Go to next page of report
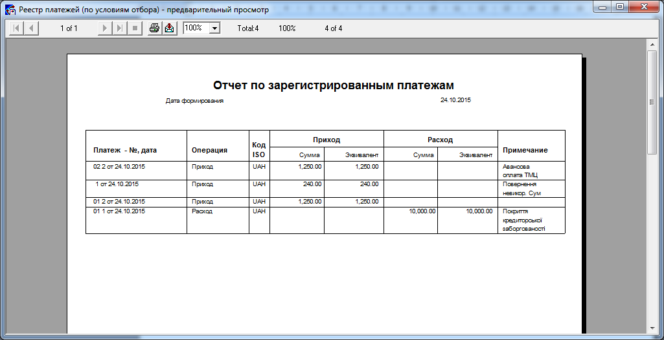This screenshot has width=664, height=340. pos(104,28)
